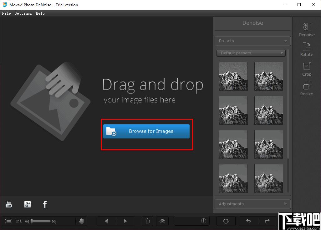The height and width of the screenshot is (230, 321).
Task: Click the Browse for Images button
Action: tap(146, 131)
